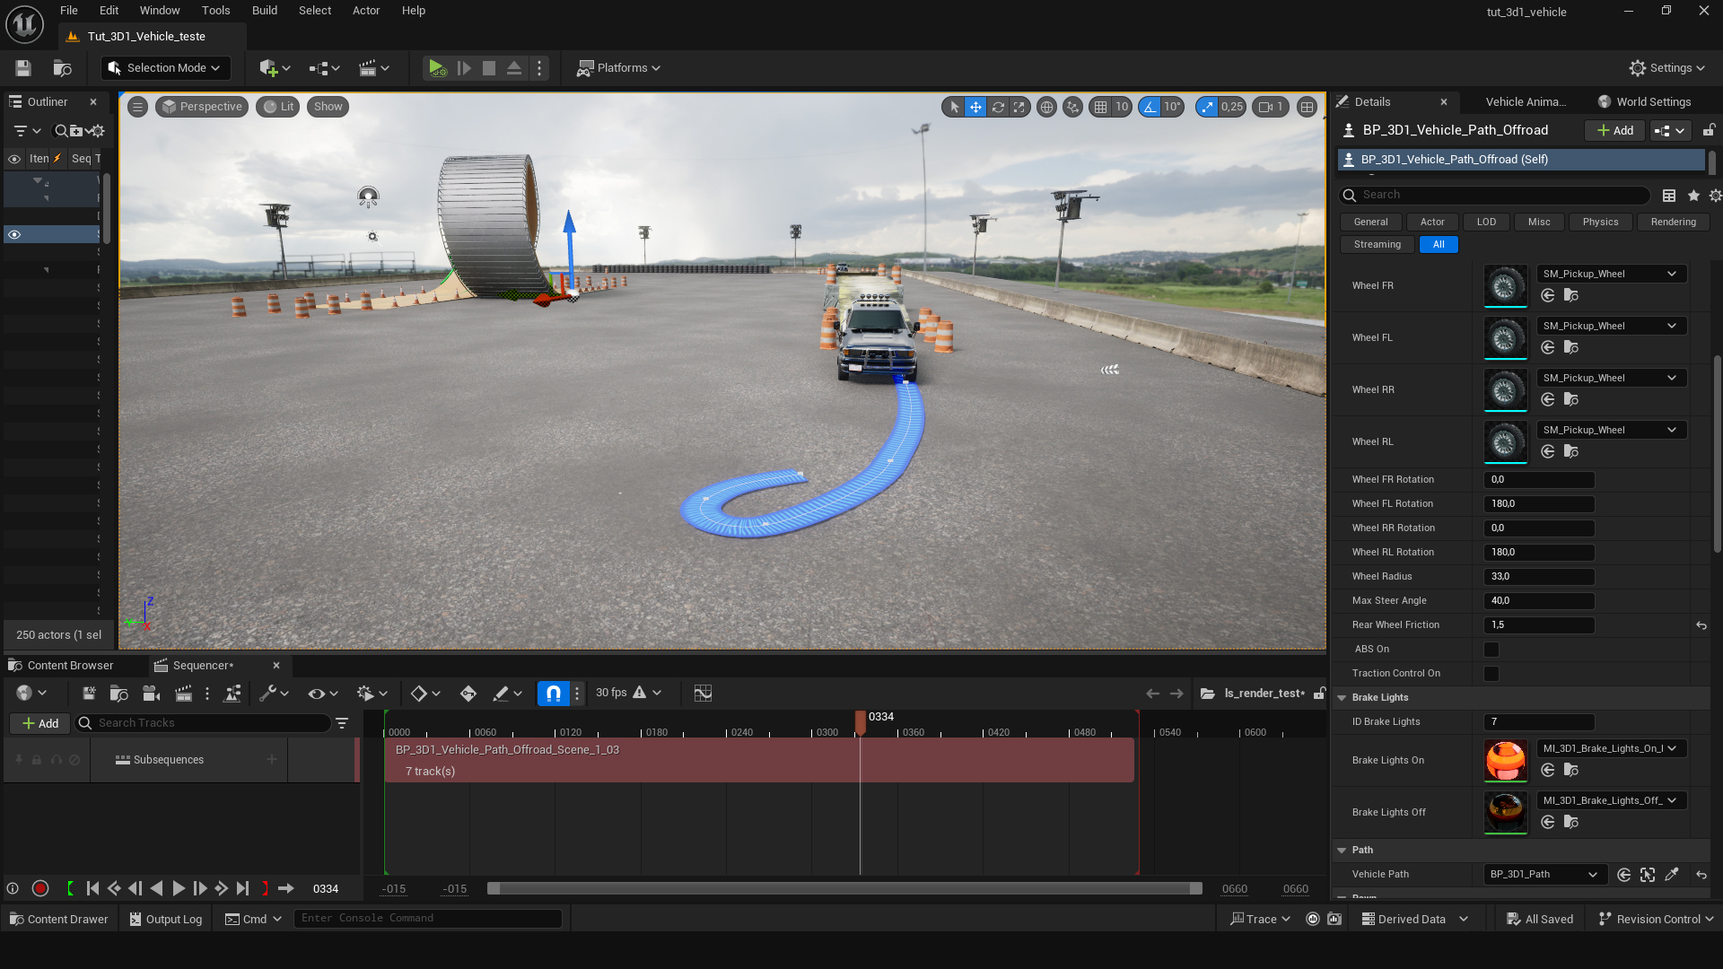Screen dimensions: 1723x969
Task: Open Wheel FL mesh dropdown
Action: 1611,326
